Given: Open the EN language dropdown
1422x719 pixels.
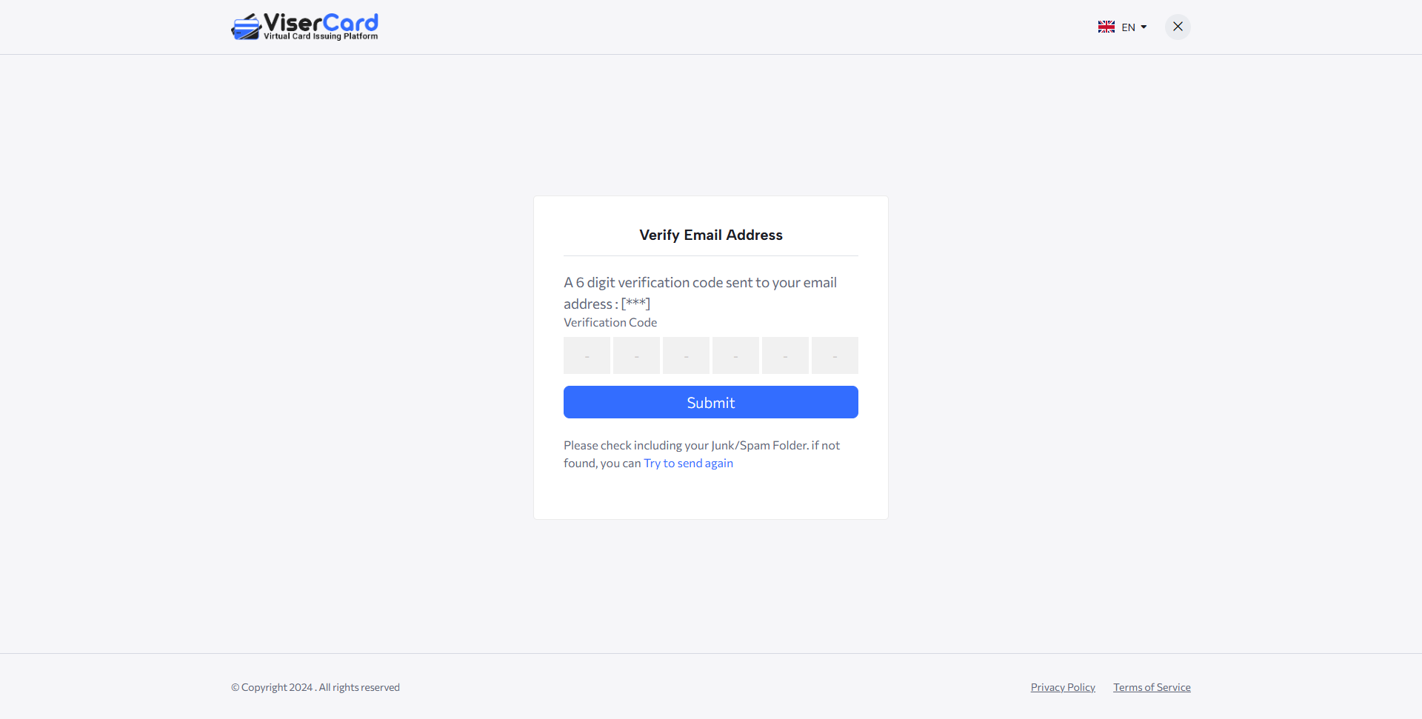Looking at the screenshot, I should click(1128, 27).
